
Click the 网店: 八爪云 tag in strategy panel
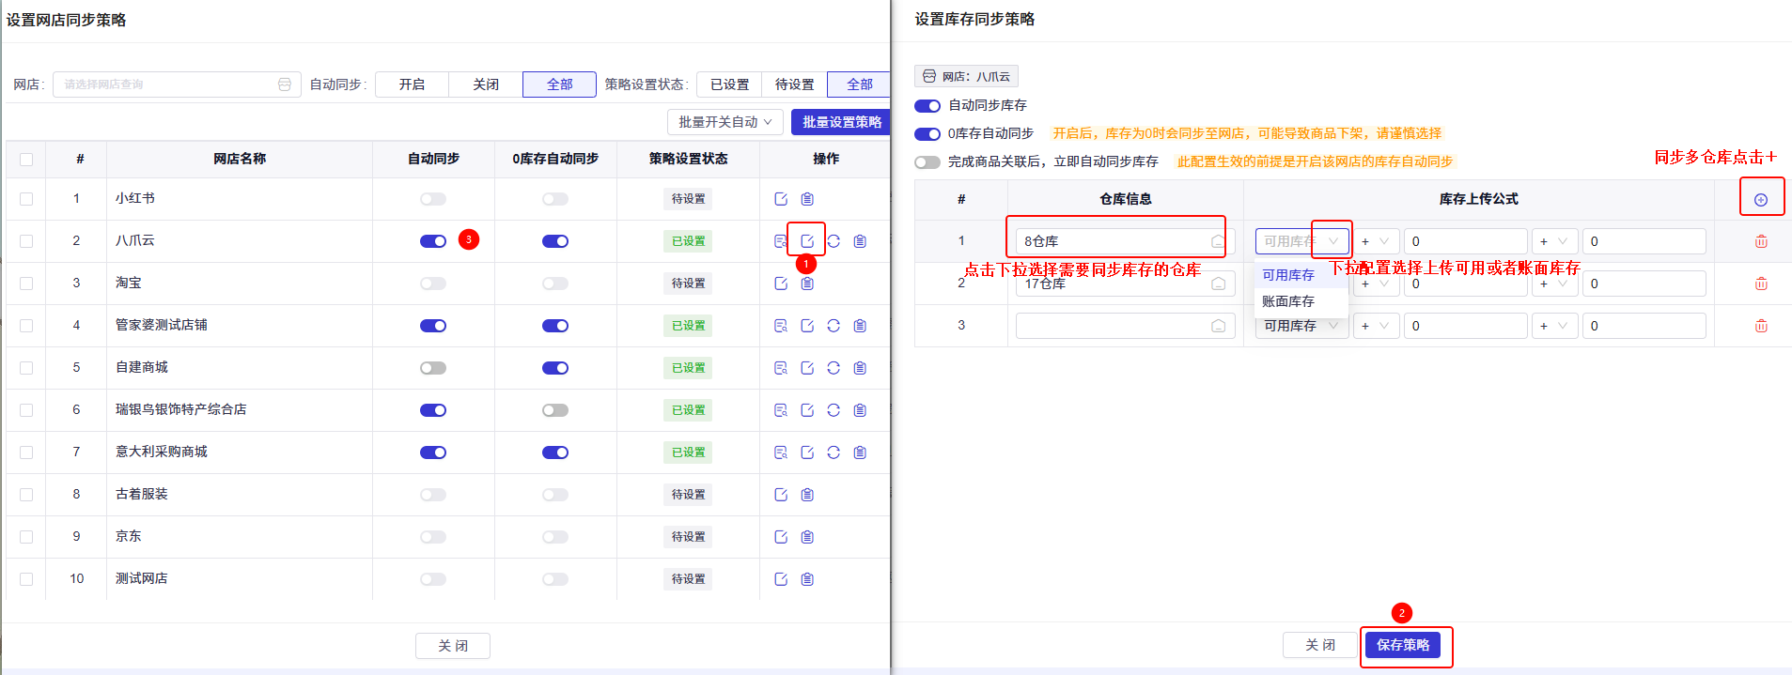[966, 76]
